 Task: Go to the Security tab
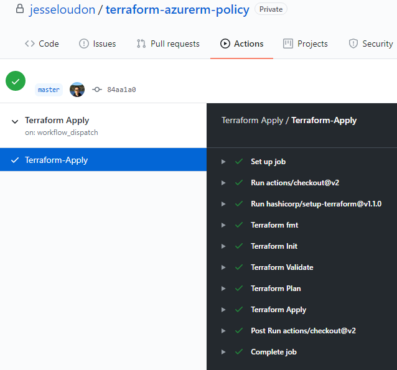pos(370,44)
